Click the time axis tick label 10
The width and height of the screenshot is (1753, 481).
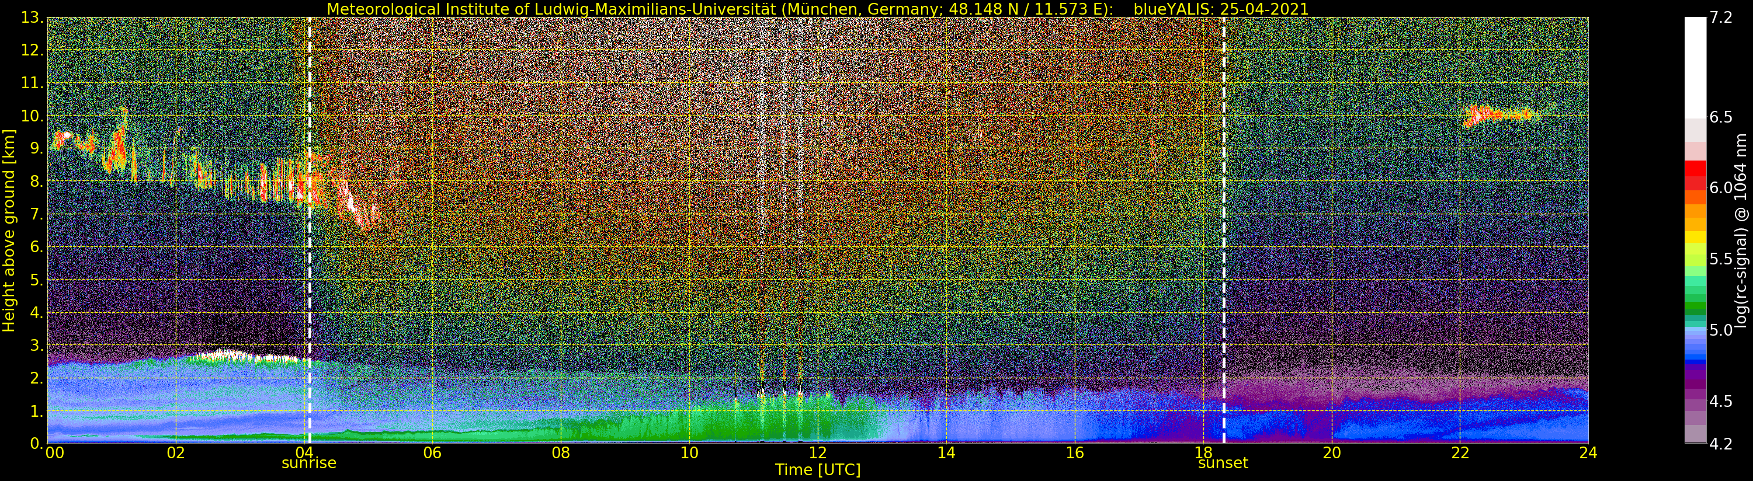[x=689, y=452]
